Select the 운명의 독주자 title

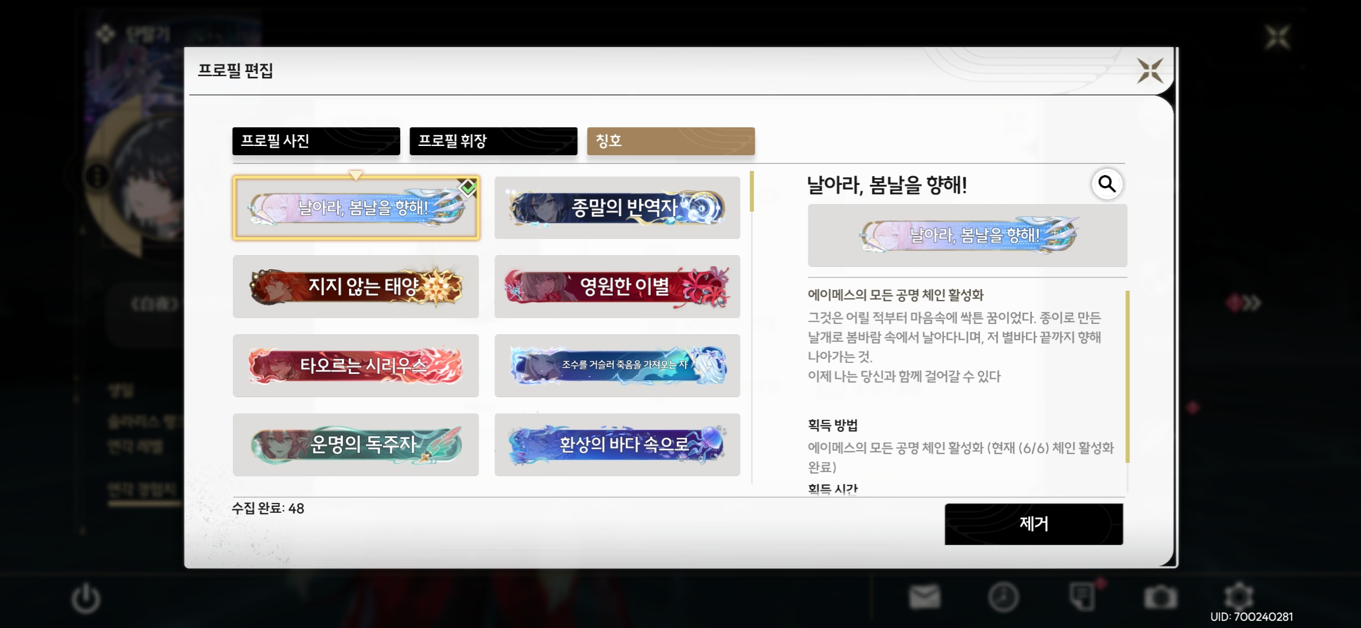[x=356, y=445]
